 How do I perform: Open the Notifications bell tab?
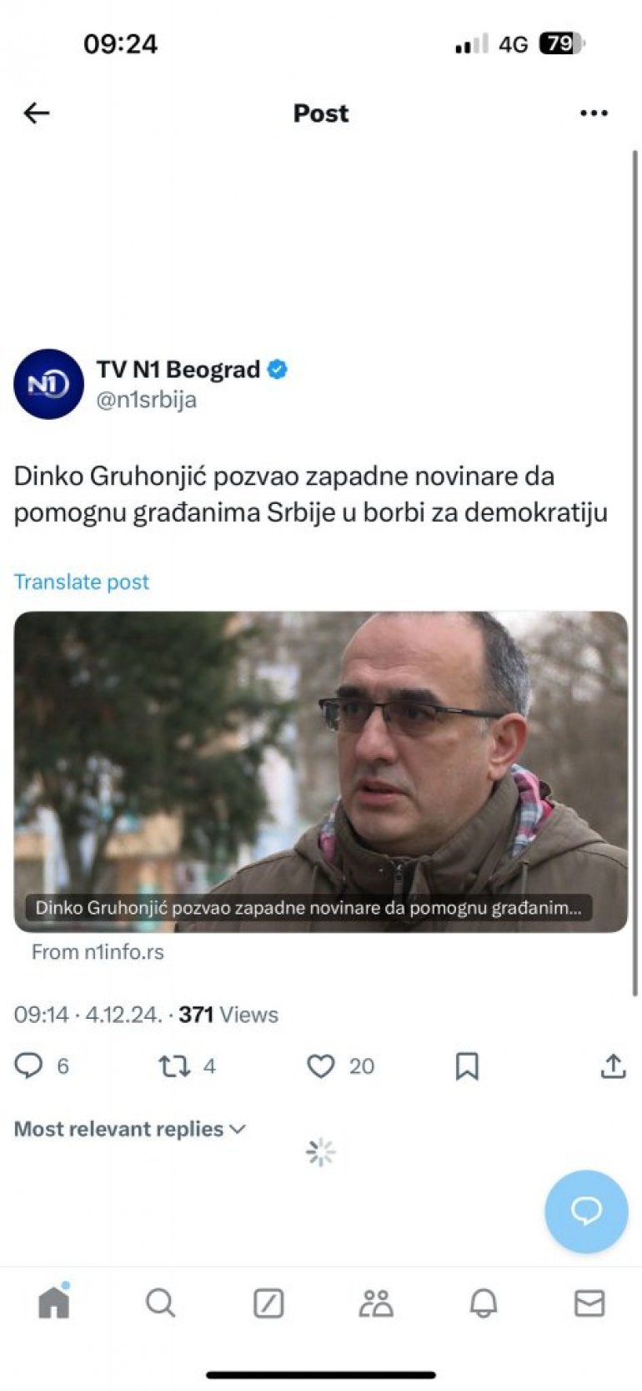point(484,1303)
